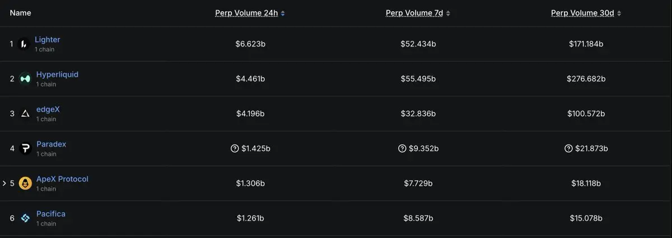
Task: Click the Lighter protocol logo icon
Action: tap(24, 44)
